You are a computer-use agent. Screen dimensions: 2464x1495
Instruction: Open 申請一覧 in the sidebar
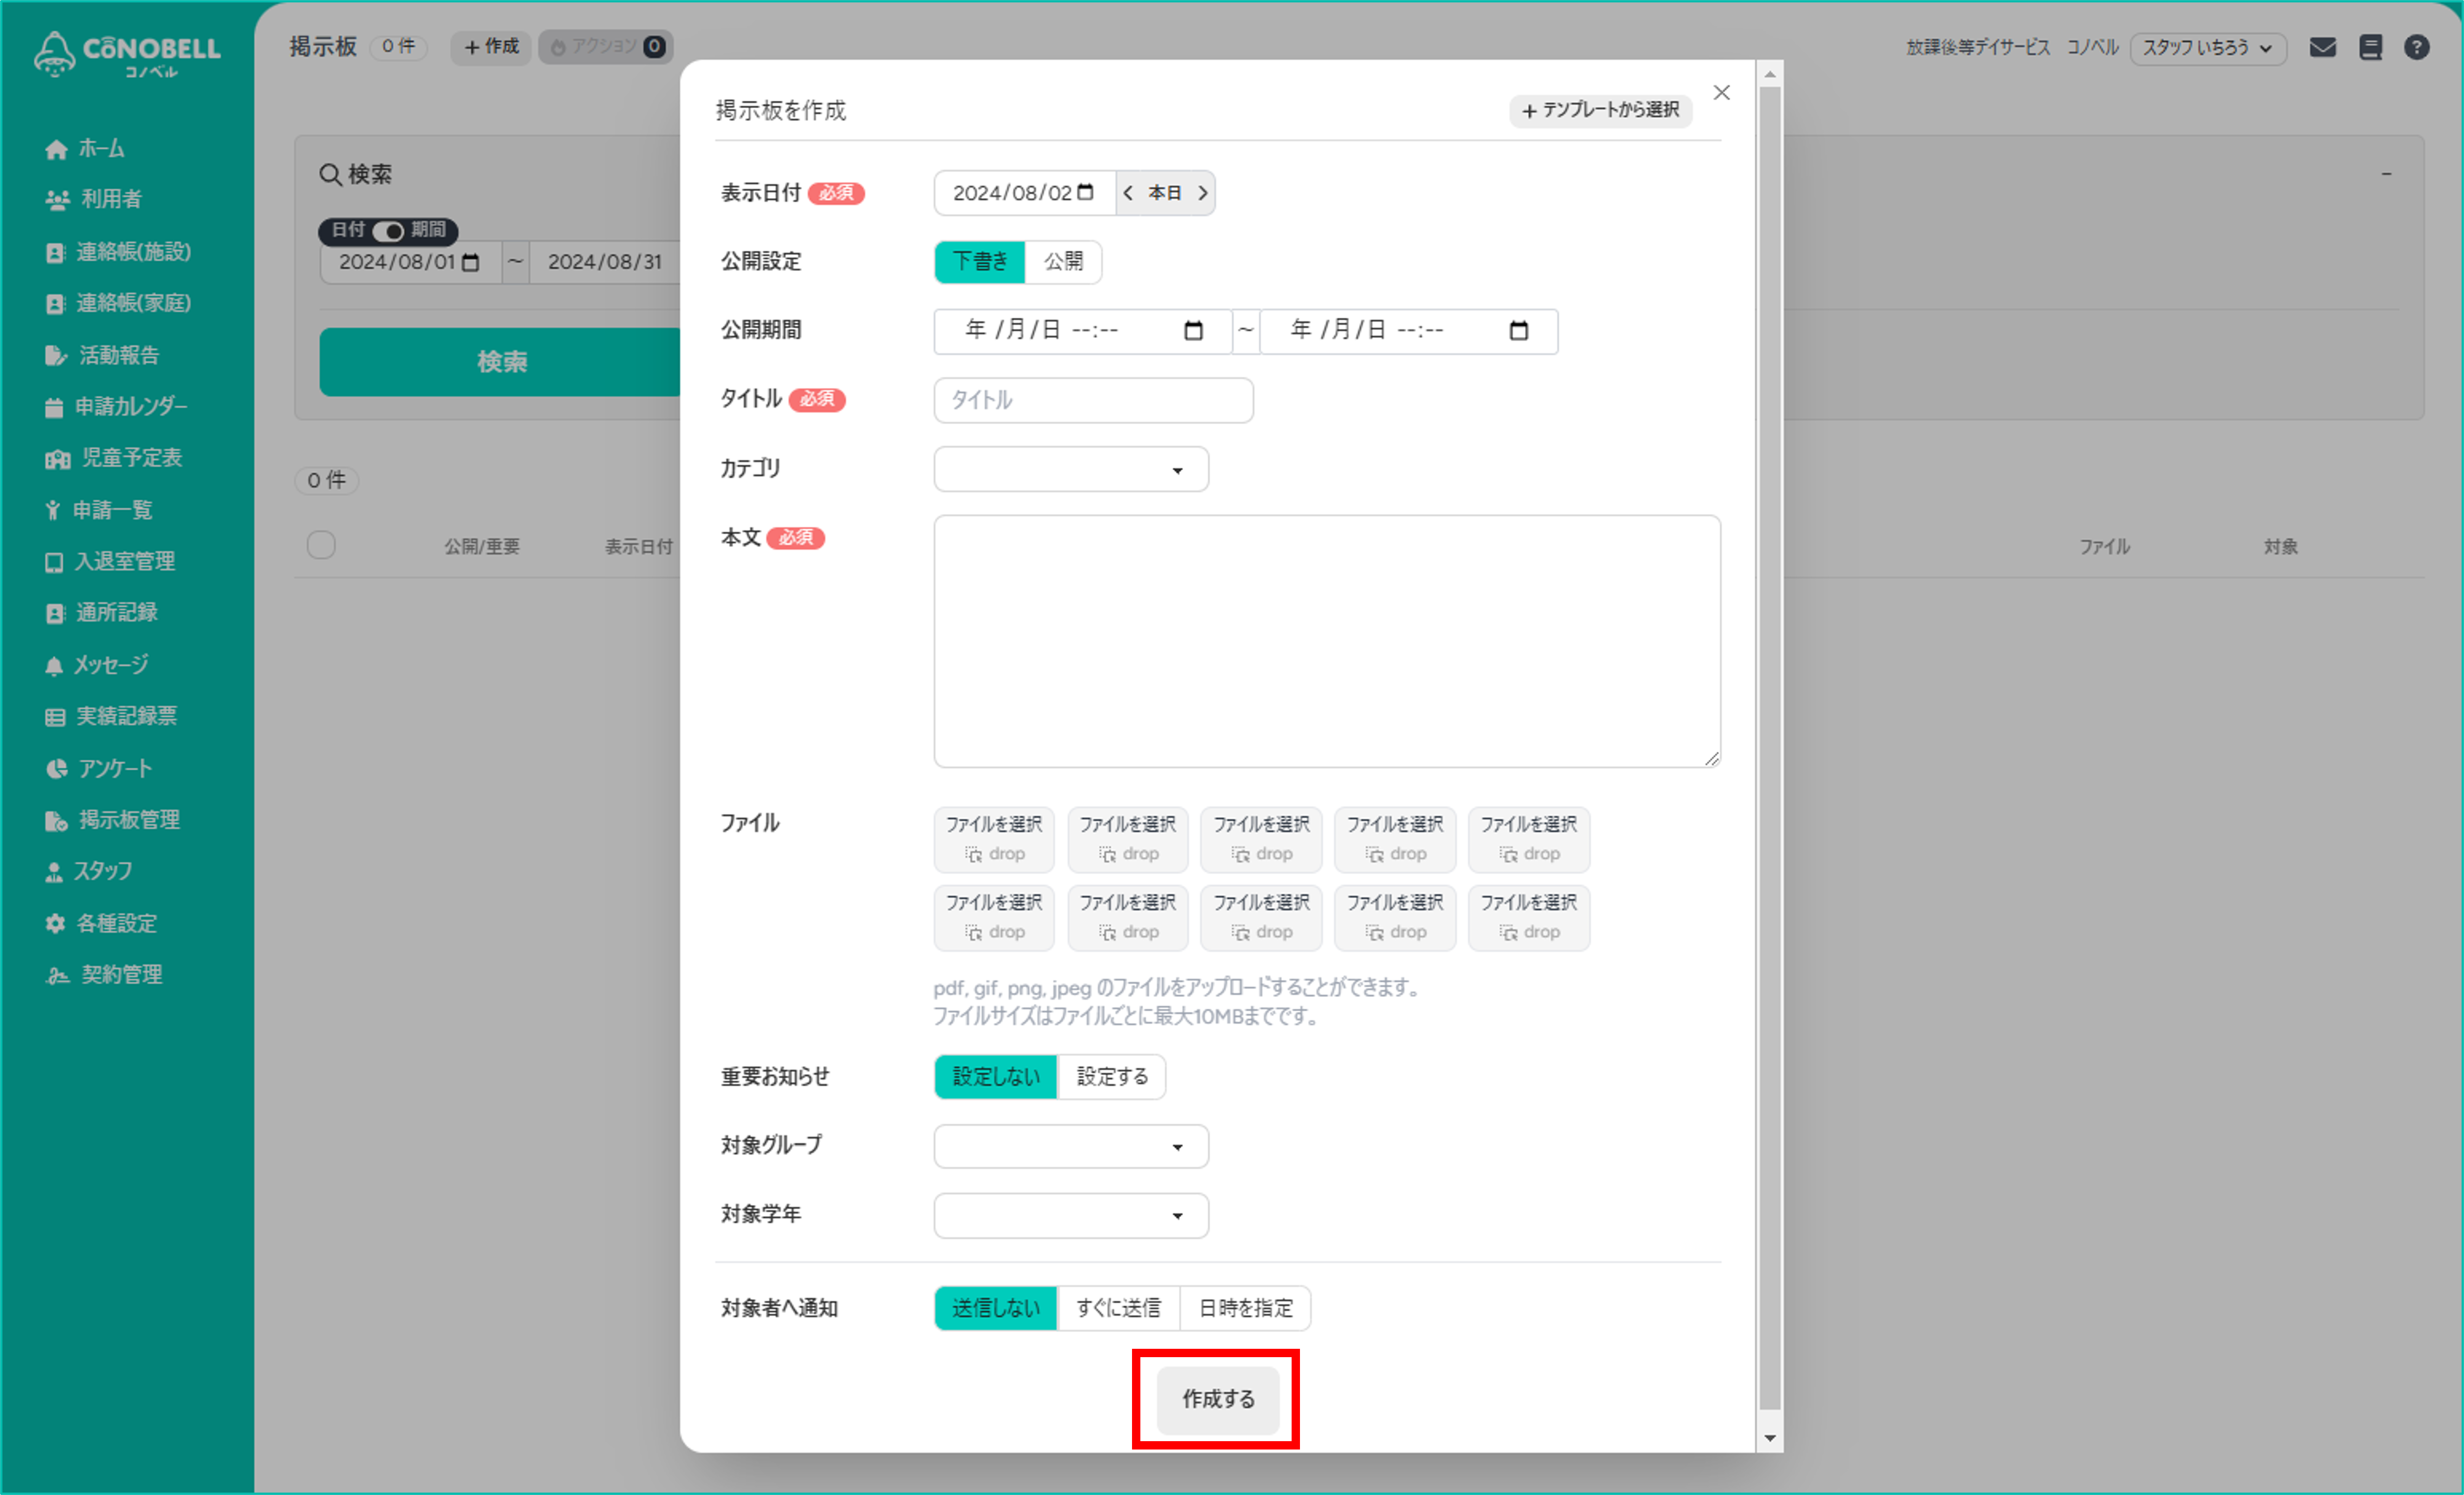tap(98, 511)
